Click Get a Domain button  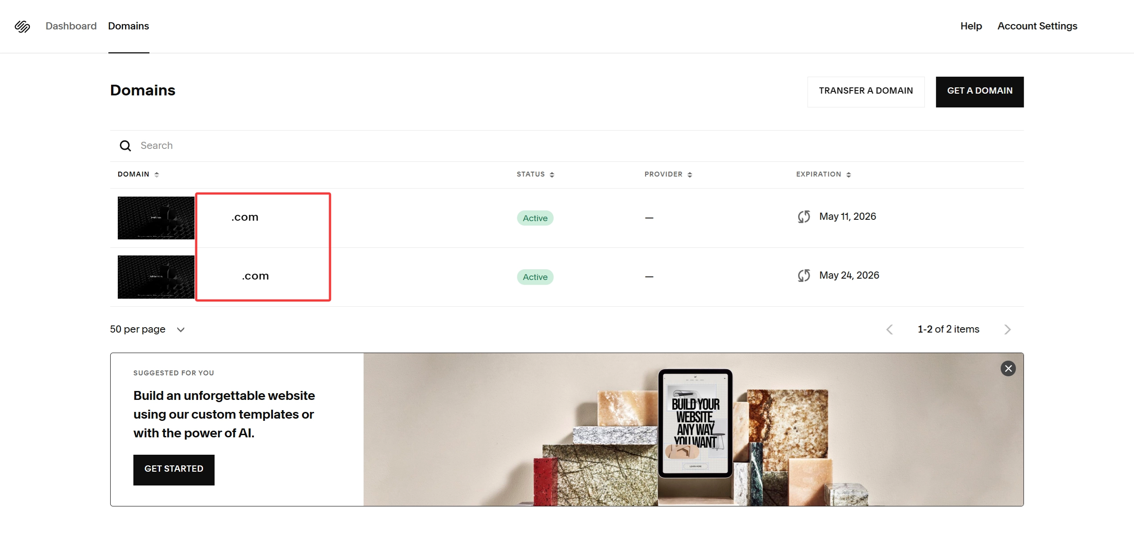point(979,91)
